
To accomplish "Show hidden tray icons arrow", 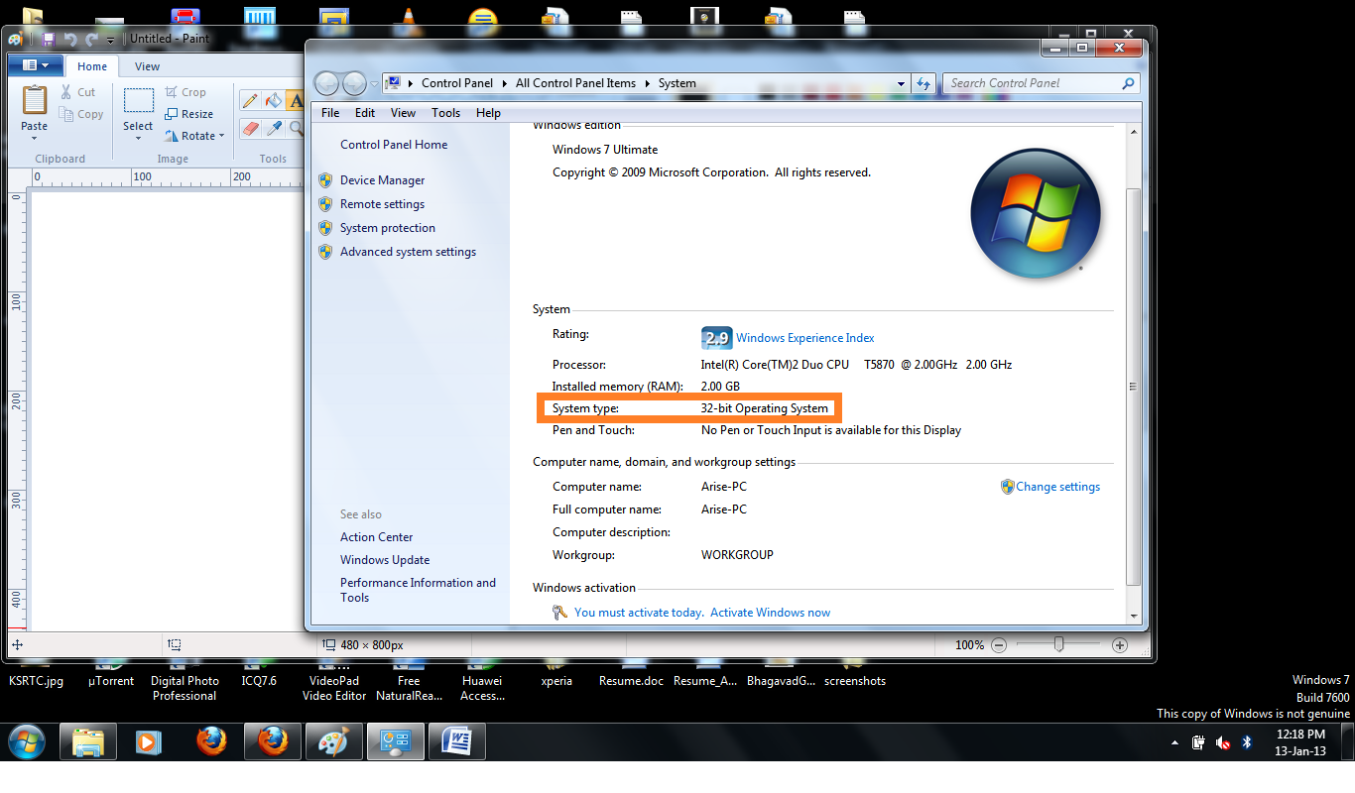I will tap(1175, 742).
